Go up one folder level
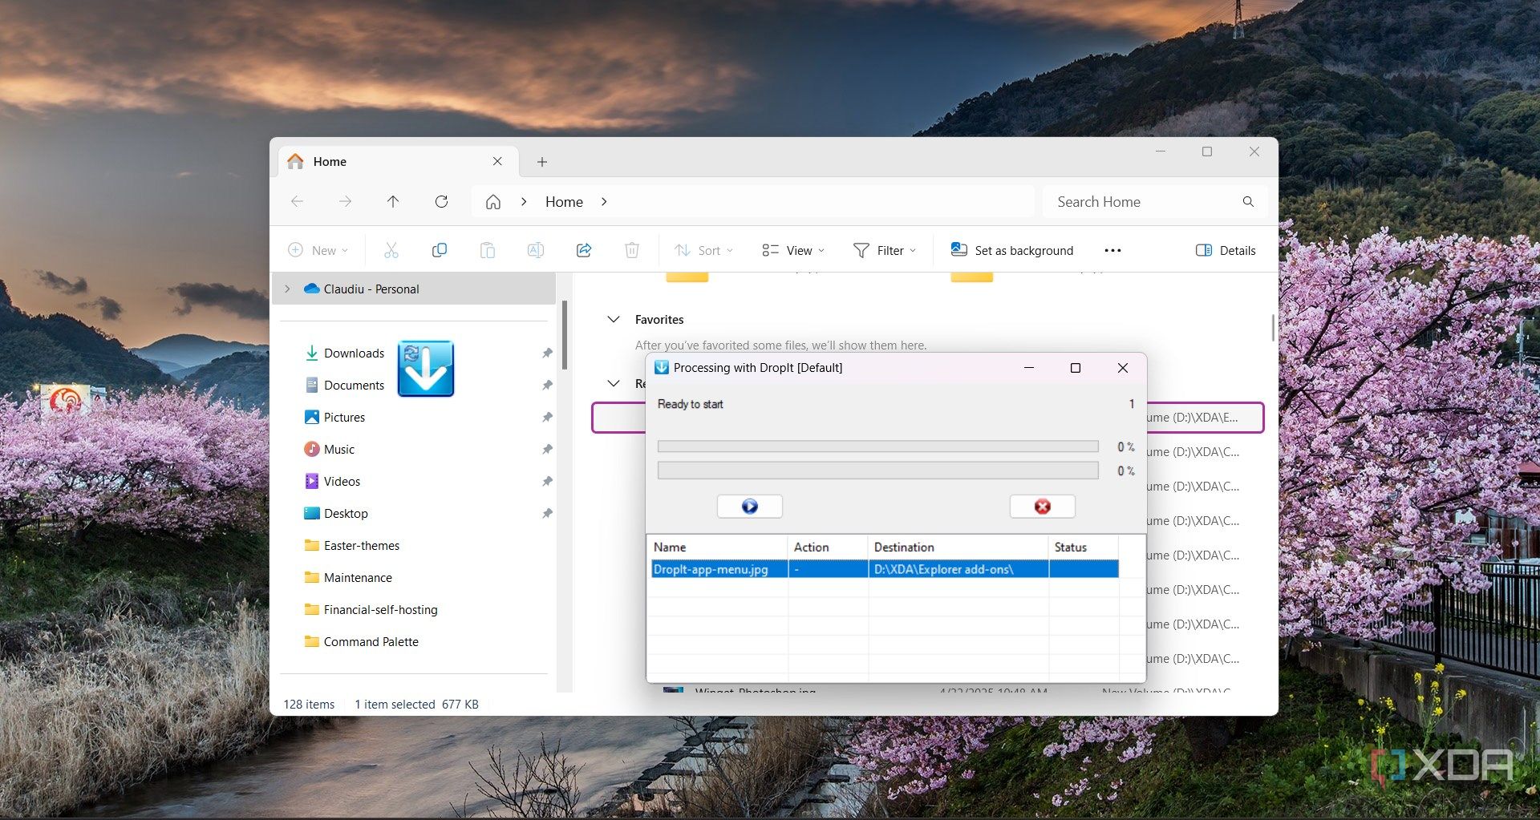 pyautogui.click(x=393, y=201)
